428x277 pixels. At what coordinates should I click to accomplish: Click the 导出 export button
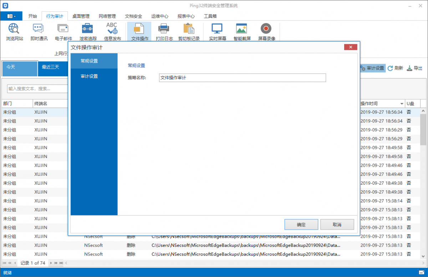(x=415, y=68)
